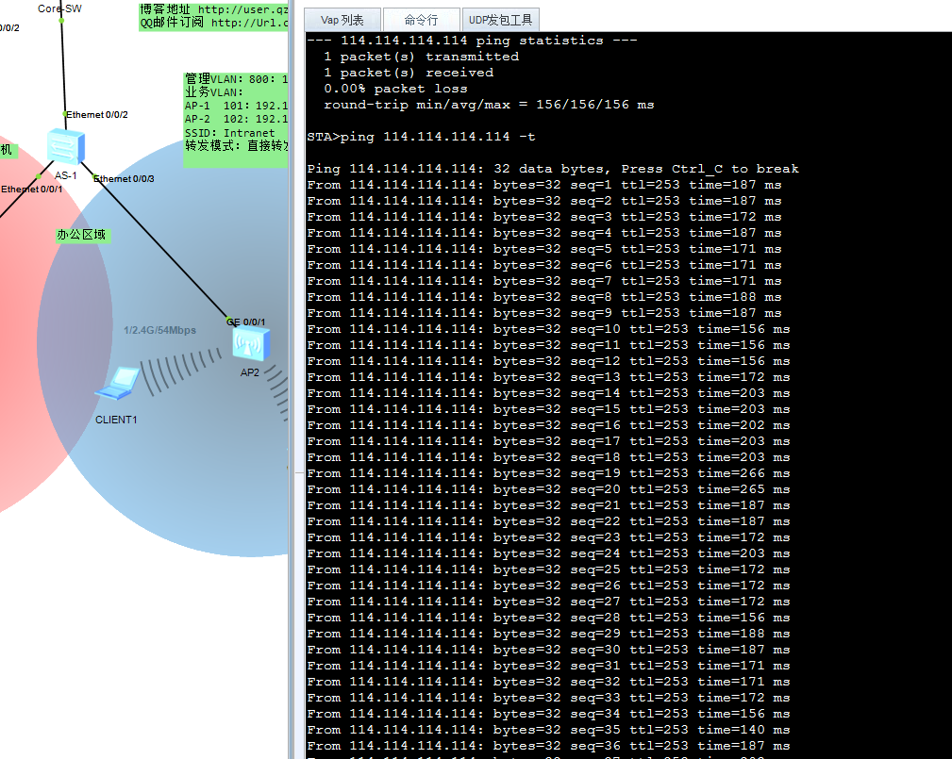Click the 1/2.4G/54Mbps wireless link label
This screenshot has width=952, height=759.
click(159, 330)
